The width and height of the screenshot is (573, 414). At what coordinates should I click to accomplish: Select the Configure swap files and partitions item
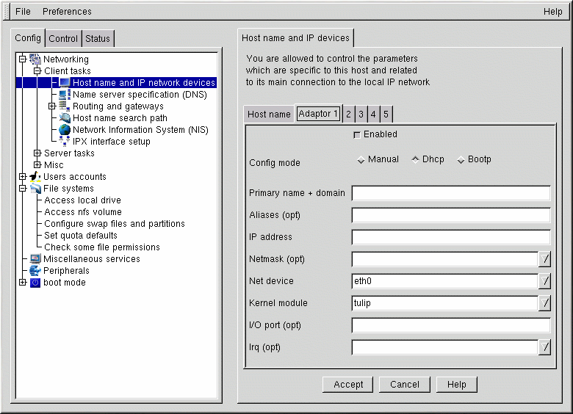114,224
